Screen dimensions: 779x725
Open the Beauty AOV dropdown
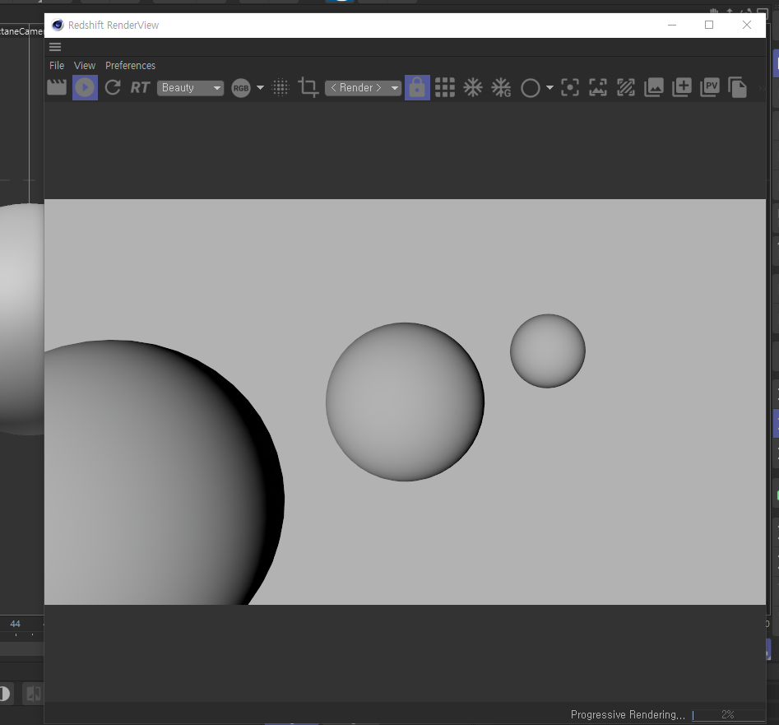tap(190, 88)
